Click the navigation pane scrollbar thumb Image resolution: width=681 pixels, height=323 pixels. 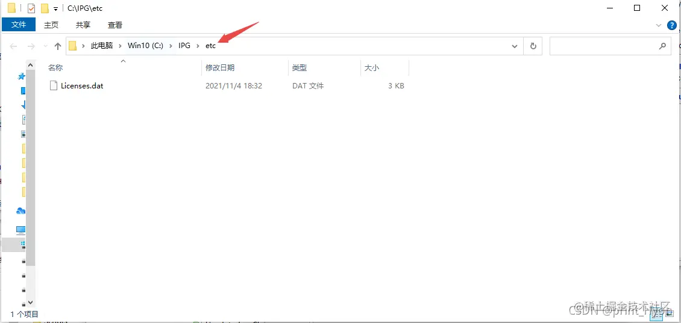coord(30,167)
